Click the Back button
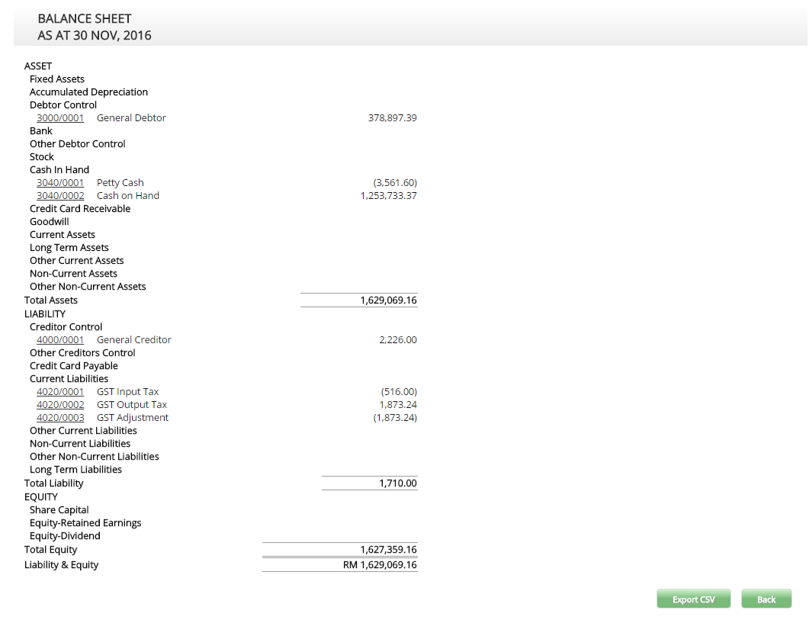Screen dimensions: 809x626 coord(766,599)
